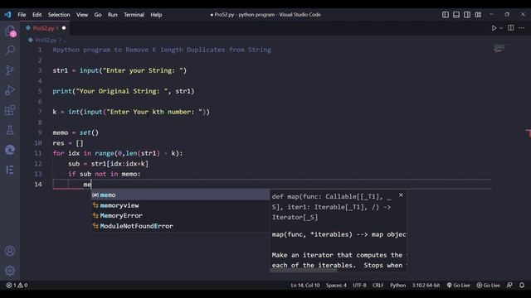Image resolution: width=531 pixels, height=298 pixels.
Task: Run the Python file
Action: [x=494, y=28]
